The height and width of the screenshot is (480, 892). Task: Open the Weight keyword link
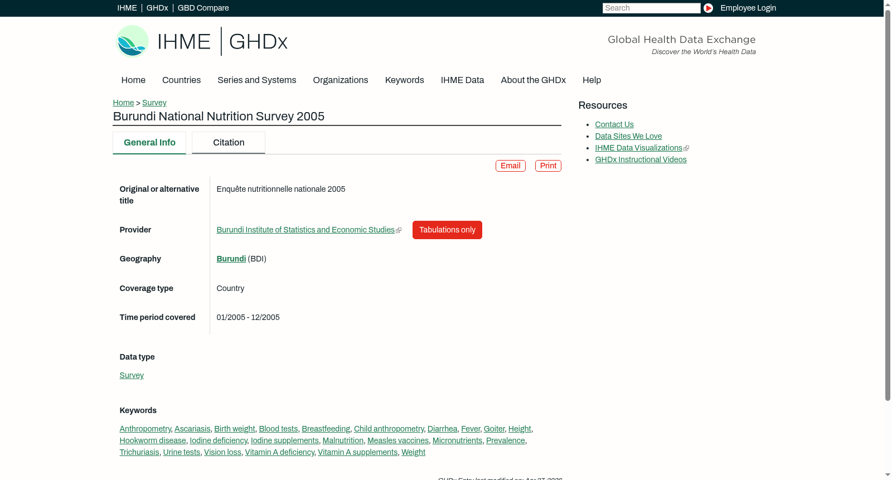(413, 452)
